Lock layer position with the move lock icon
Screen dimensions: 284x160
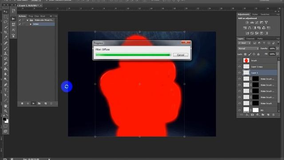(x=254, y=54)
